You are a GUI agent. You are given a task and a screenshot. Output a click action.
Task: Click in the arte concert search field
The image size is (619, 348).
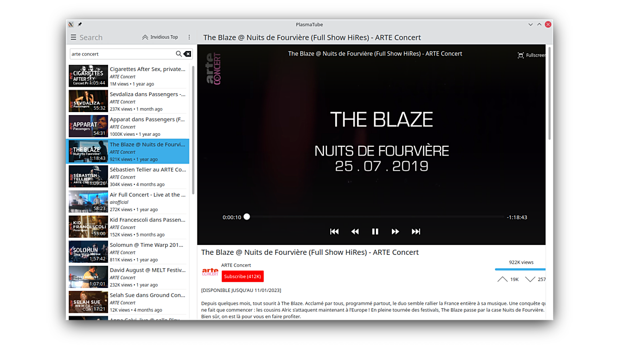(x=122, y=54)
